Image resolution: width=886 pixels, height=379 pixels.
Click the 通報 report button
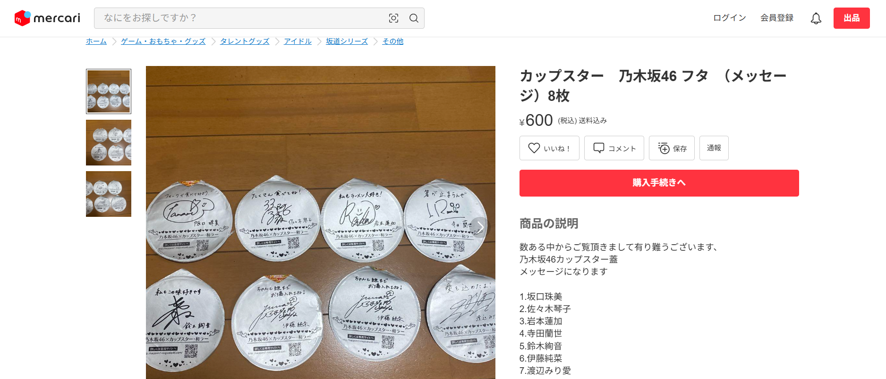(714, 148)
